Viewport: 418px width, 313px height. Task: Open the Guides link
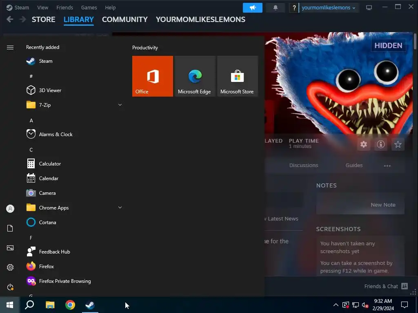354,165
